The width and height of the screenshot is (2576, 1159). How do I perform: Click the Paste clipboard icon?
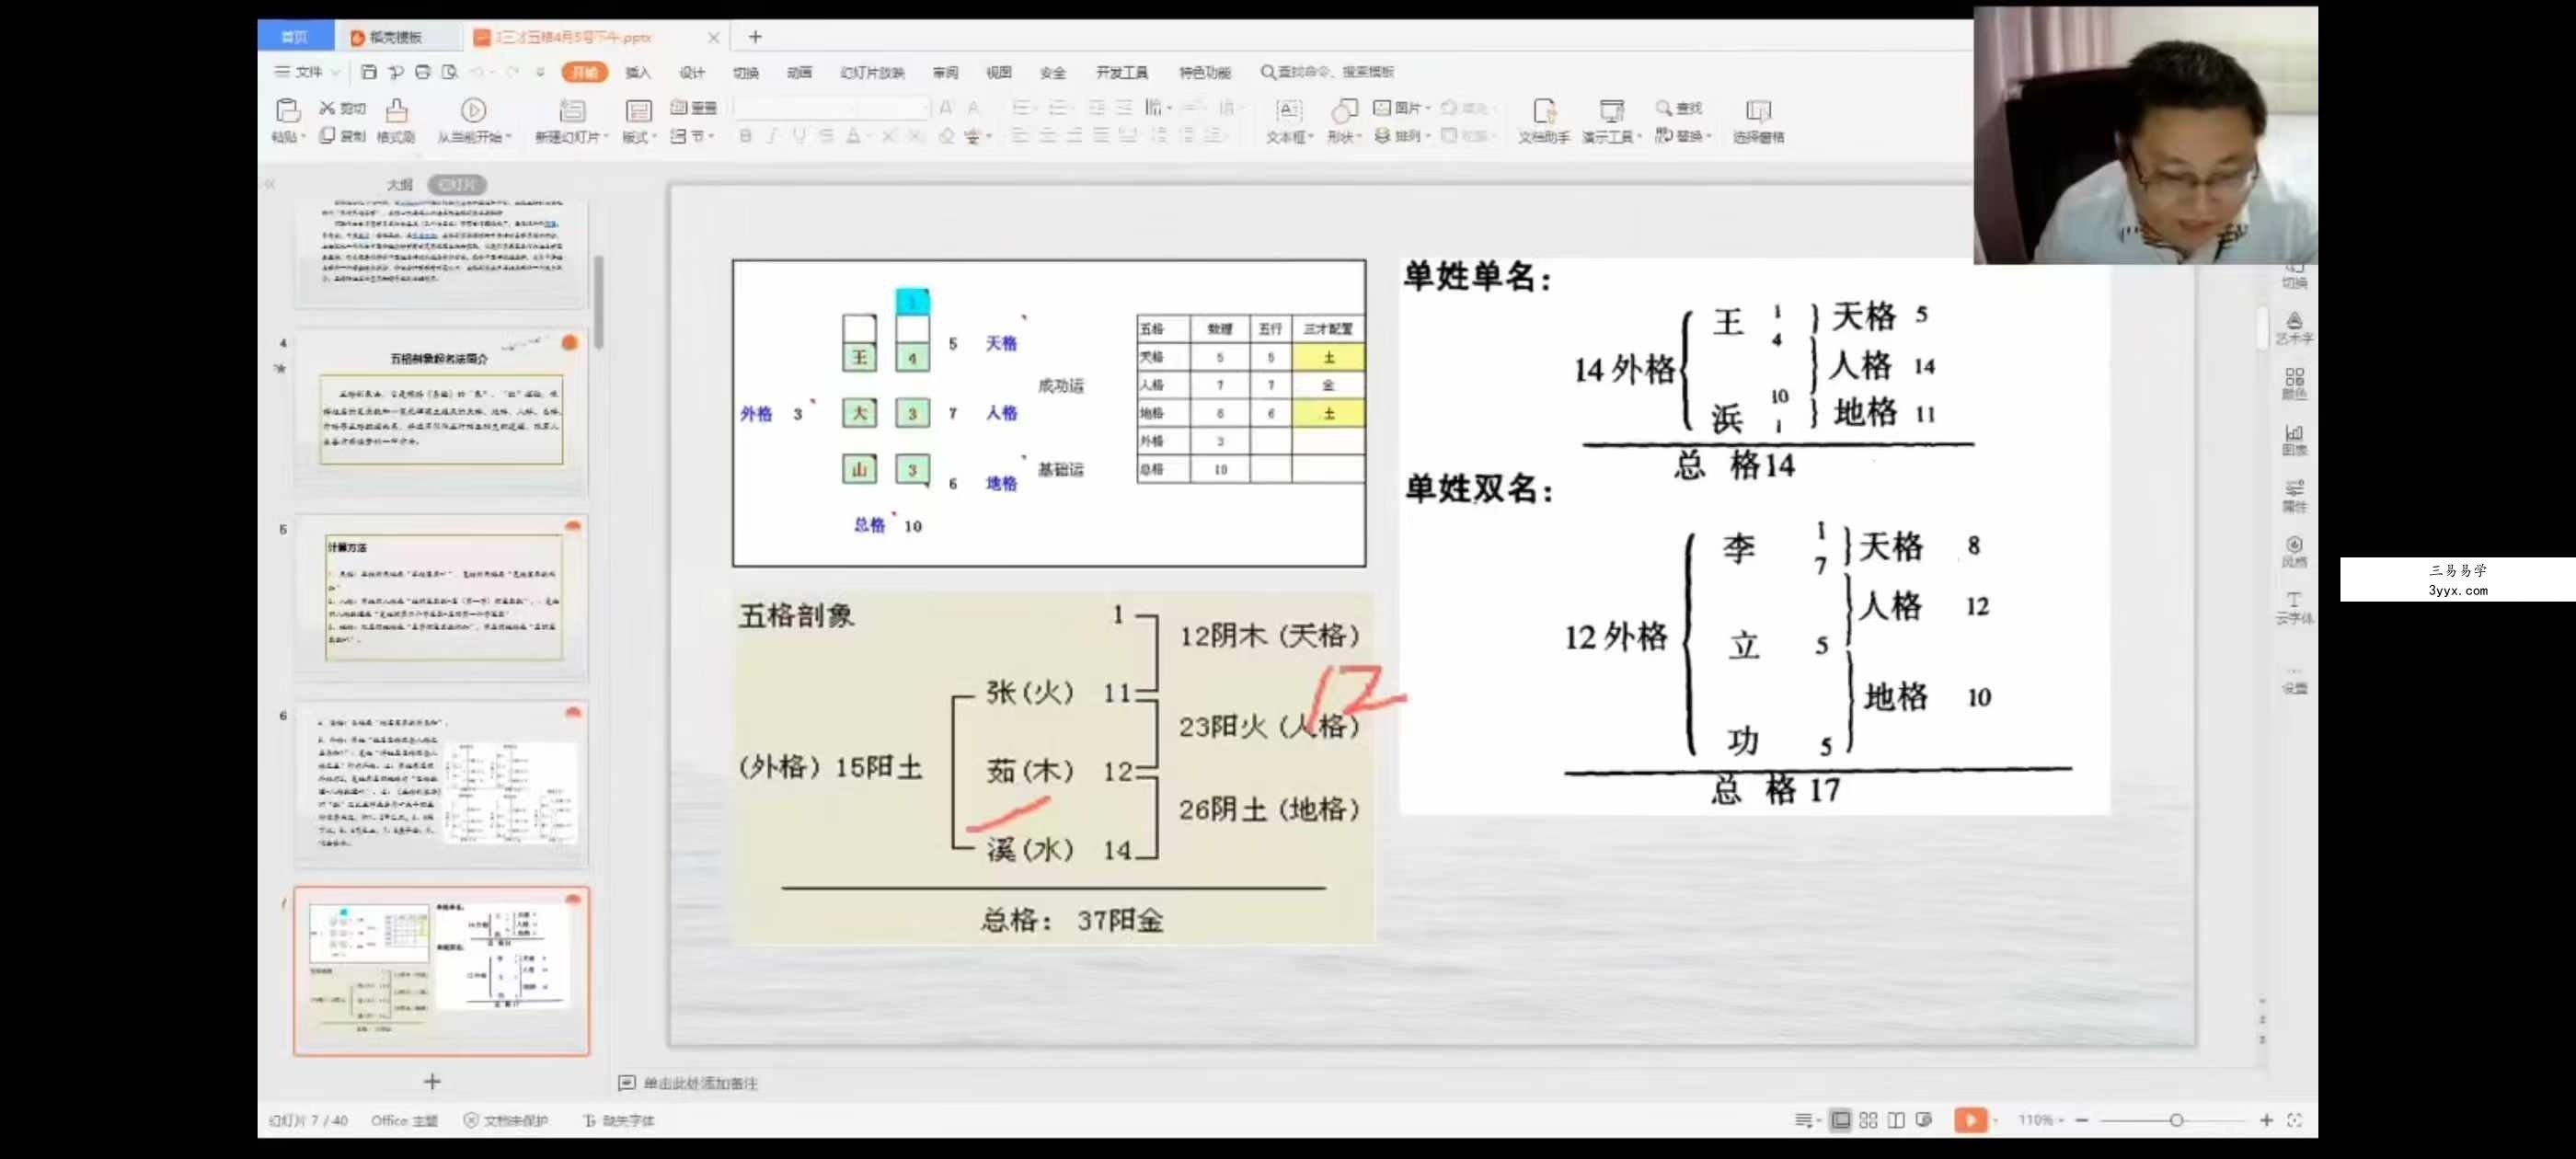[287, 110]
